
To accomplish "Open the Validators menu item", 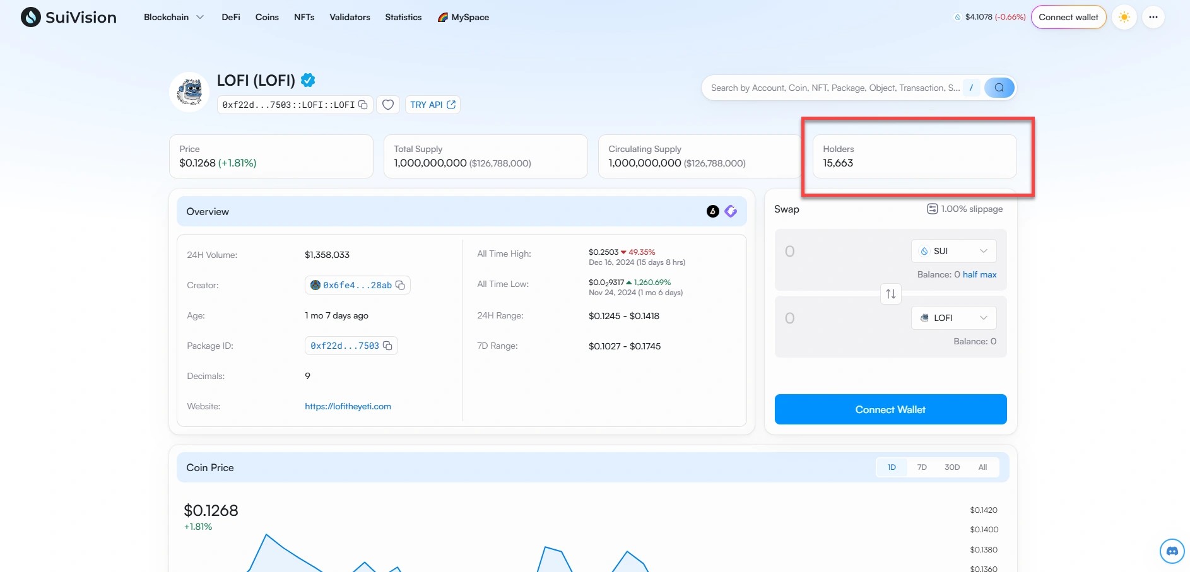I will [350, 17].
